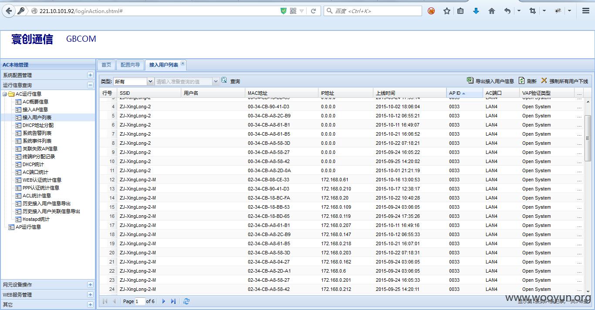Switch to the 首页 tab
The height and width of the screenshot is (310, 595).
106,65
